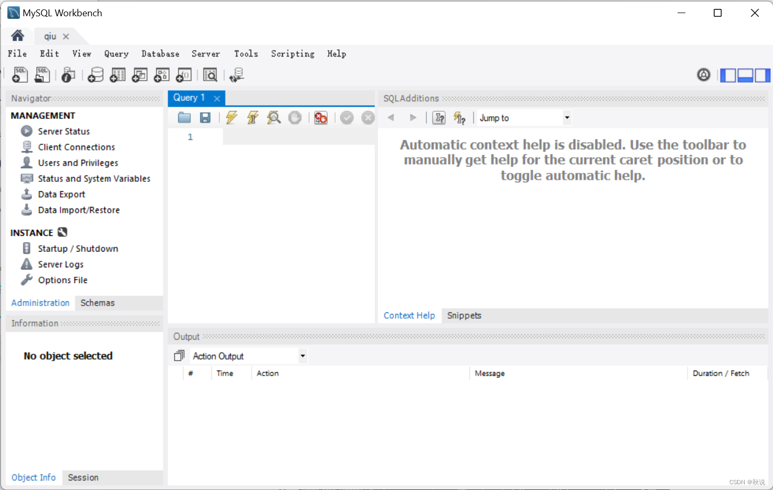Open the Help menu
The image size is (773, 490).
[337, 53]
